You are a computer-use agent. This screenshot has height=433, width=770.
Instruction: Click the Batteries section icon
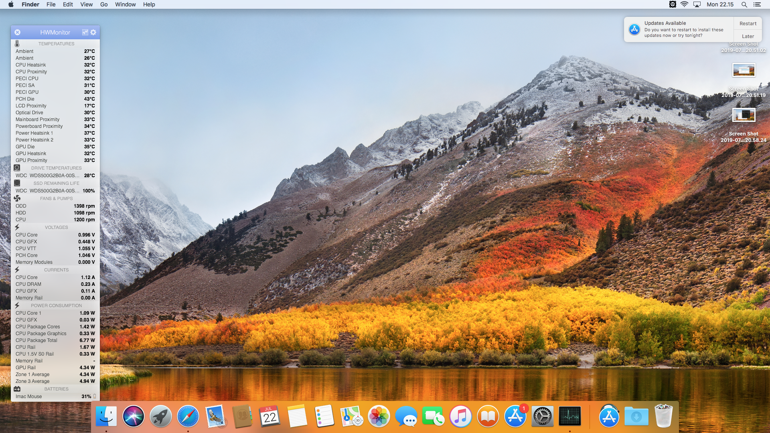[17, 389]
